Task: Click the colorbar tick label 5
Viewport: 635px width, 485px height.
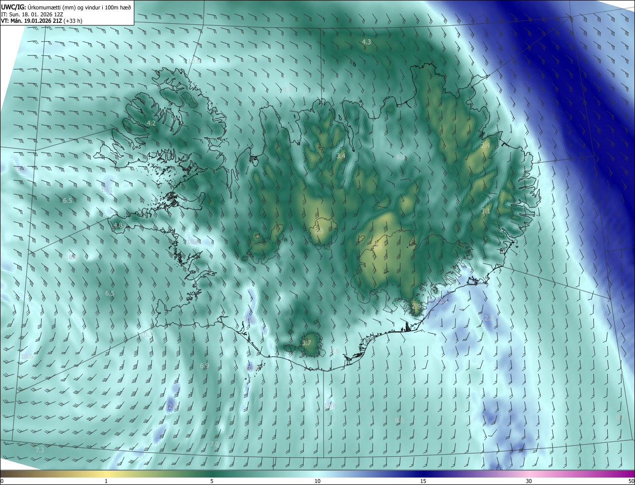Action: 212,481
